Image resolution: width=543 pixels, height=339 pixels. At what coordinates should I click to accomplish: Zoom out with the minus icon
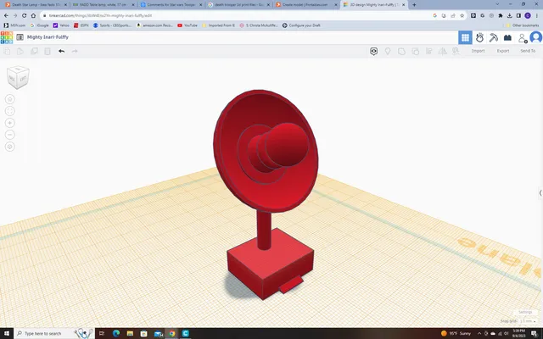coord(9,135)
